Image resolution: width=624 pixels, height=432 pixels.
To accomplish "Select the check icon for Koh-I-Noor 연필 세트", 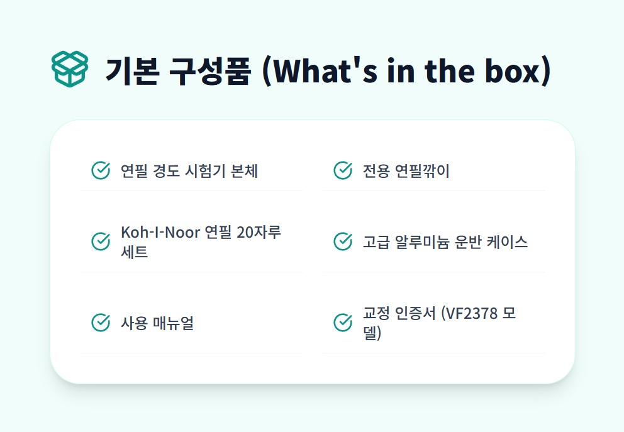I will pyautogui.click(x=101, y=241).
